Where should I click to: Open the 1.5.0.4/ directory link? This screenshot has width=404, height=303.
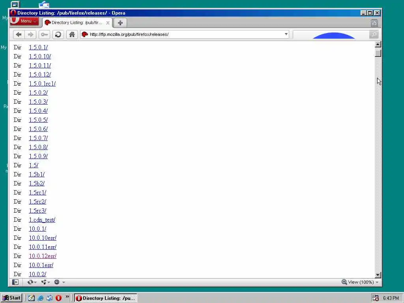pos(38,110)
